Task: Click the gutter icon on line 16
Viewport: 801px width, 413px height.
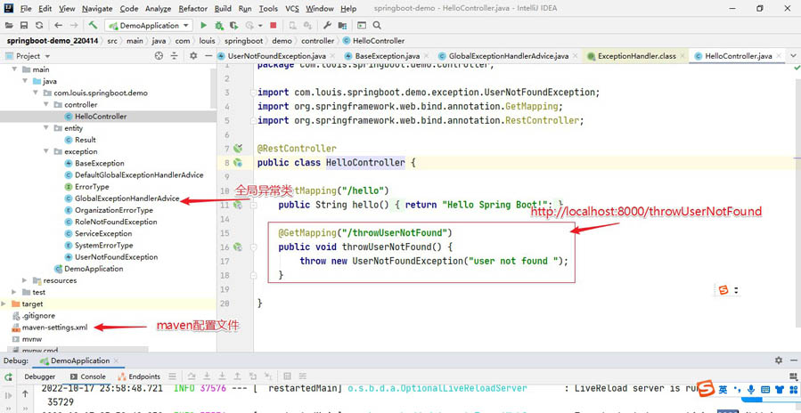Action: tap(237, 247)
